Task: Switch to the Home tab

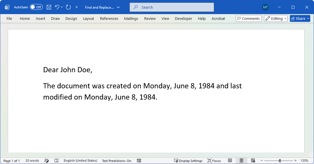Action: (x=25, y=18)
